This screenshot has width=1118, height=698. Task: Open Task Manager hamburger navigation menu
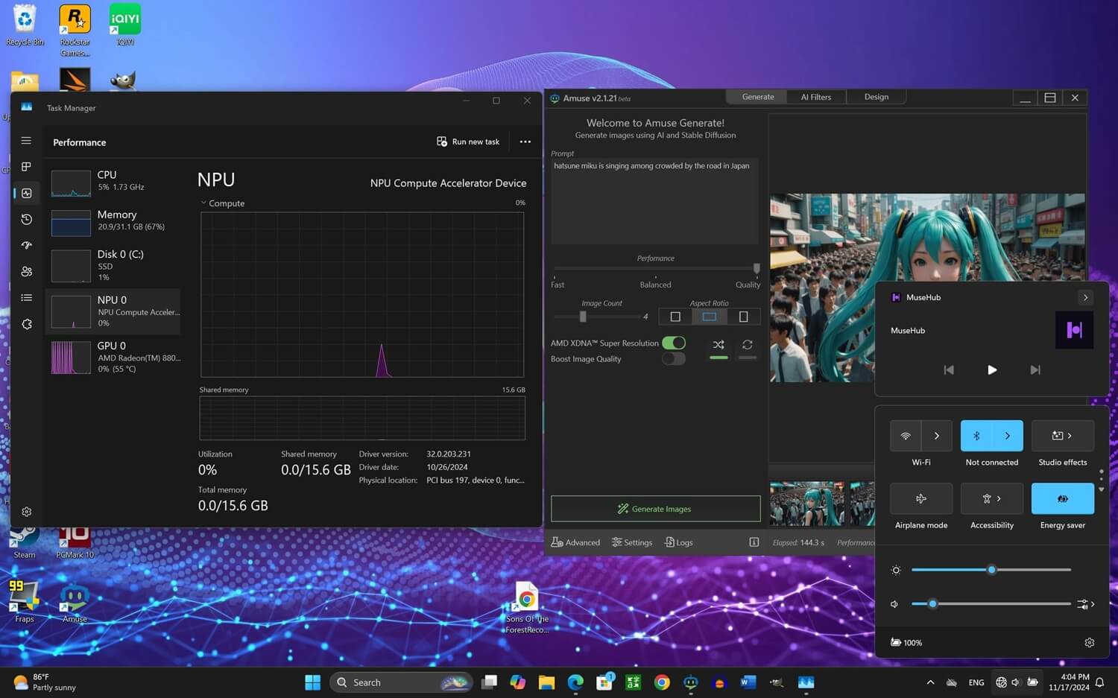coord(26,141)
